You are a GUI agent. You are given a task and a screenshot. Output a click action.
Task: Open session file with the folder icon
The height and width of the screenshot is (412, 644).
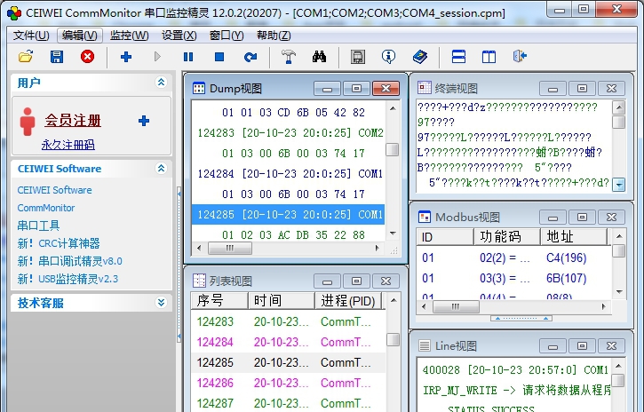(26, 57)
